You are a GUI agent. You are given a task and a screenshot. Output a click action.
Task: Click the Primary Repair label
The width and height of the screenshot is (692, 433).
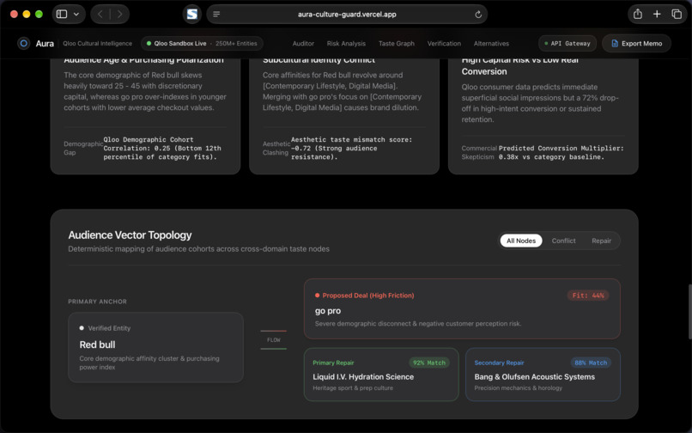333,363
